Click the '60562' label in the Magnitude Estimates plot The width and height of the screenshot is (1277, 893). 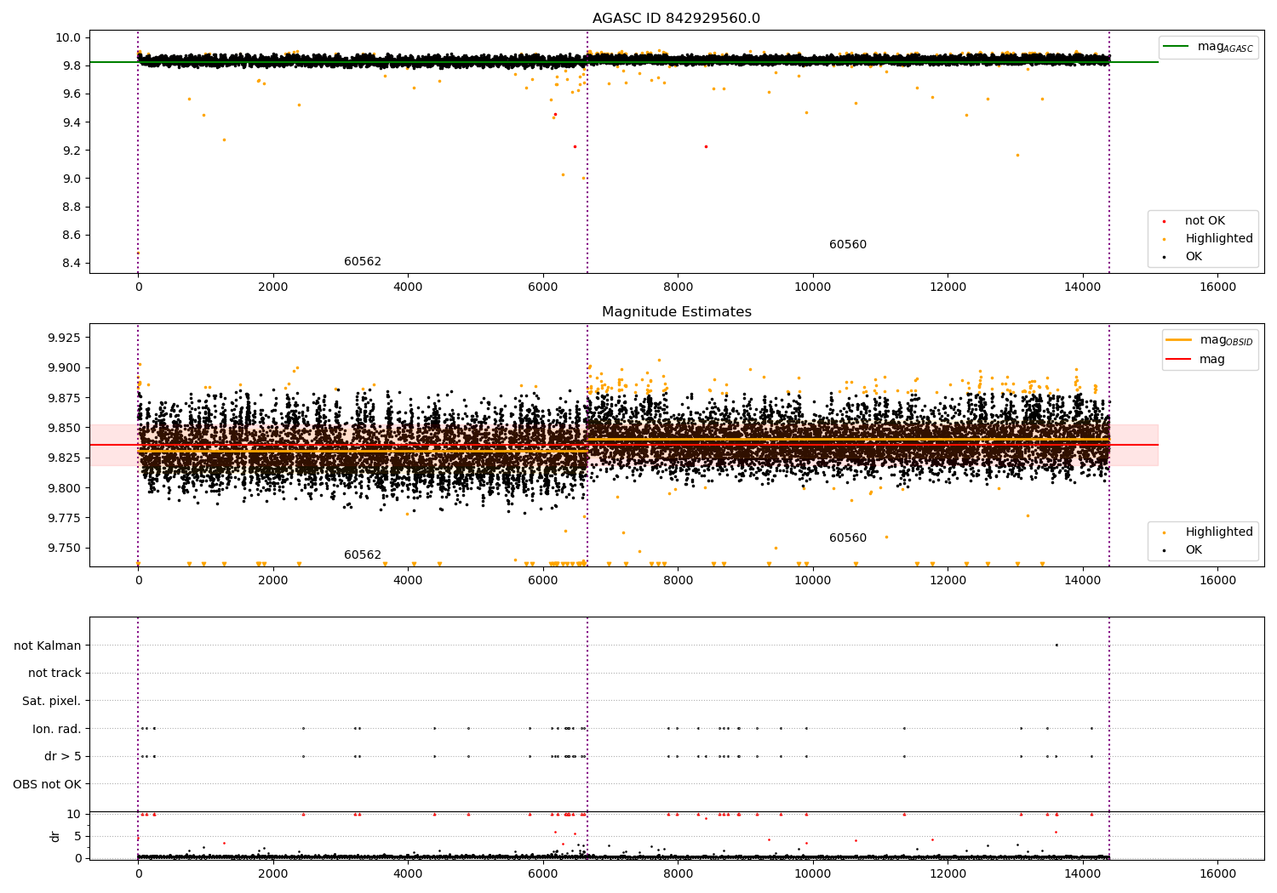pos(363,555)
